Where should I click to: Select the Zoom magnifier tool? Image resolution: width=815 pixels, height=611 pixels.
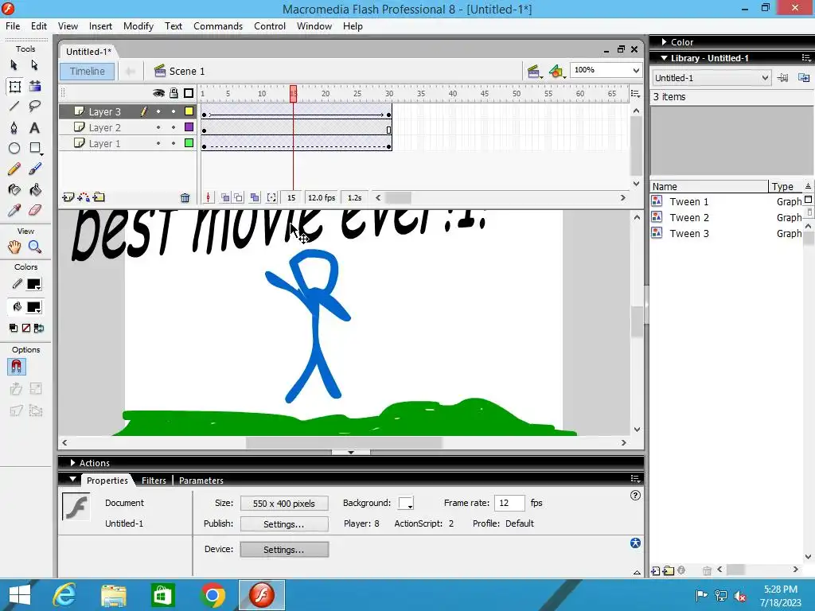[35, 247]
